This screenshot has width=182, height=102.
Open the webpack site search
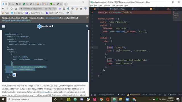87,26
